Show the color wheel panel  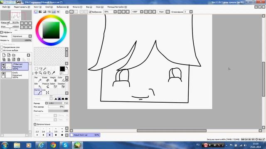coord(36,12)
